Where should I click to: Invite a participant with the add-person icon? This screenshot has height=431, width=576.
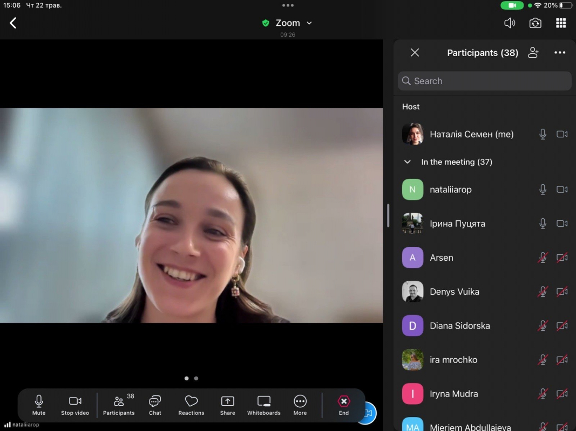533,52
